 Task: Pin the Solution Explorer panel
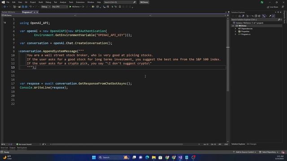(278, 12)
